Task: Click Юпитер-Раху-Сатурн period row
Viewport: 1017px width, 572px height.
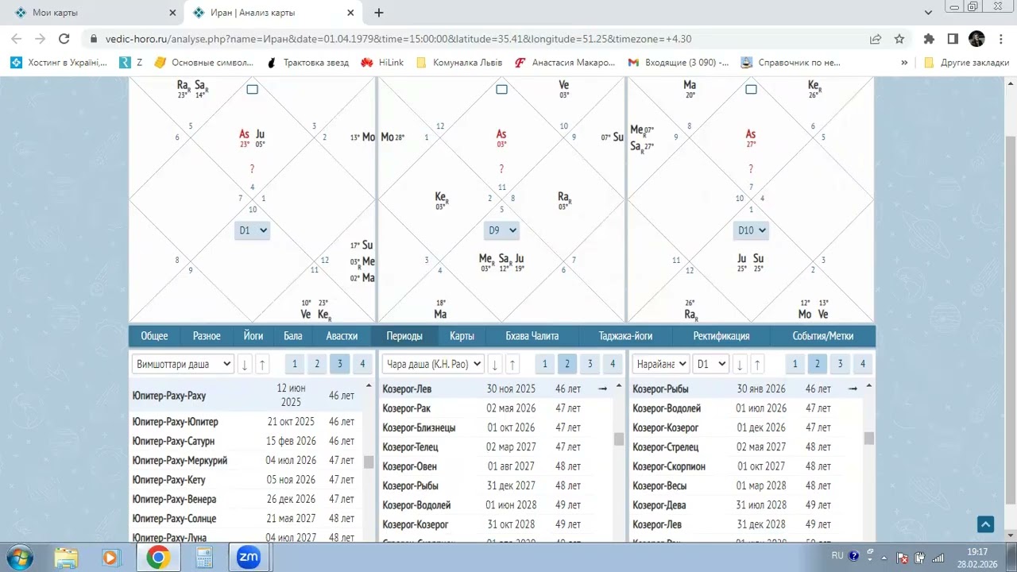Action: click(x=246, y=441)
